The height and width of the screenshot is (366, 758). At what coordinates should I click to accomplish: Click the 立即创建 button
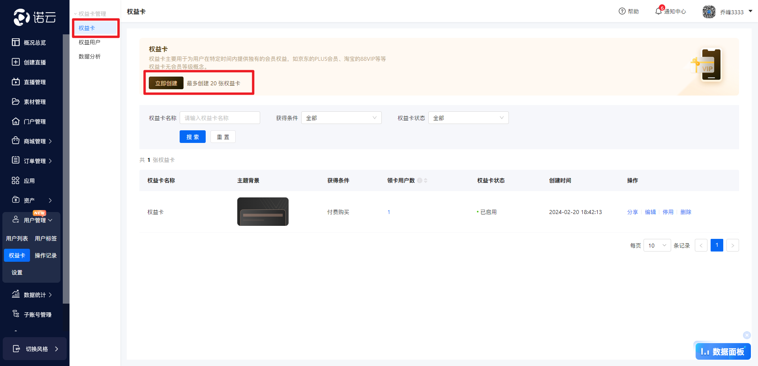click(x=166, y=83)
